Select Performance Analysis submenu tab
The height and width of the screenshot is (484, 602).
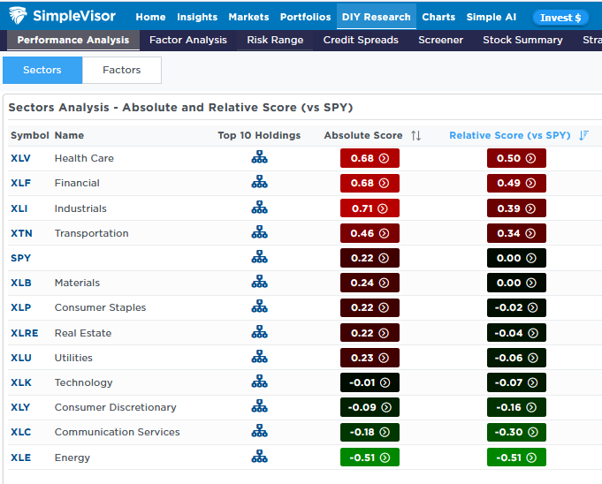coord(73,40)
